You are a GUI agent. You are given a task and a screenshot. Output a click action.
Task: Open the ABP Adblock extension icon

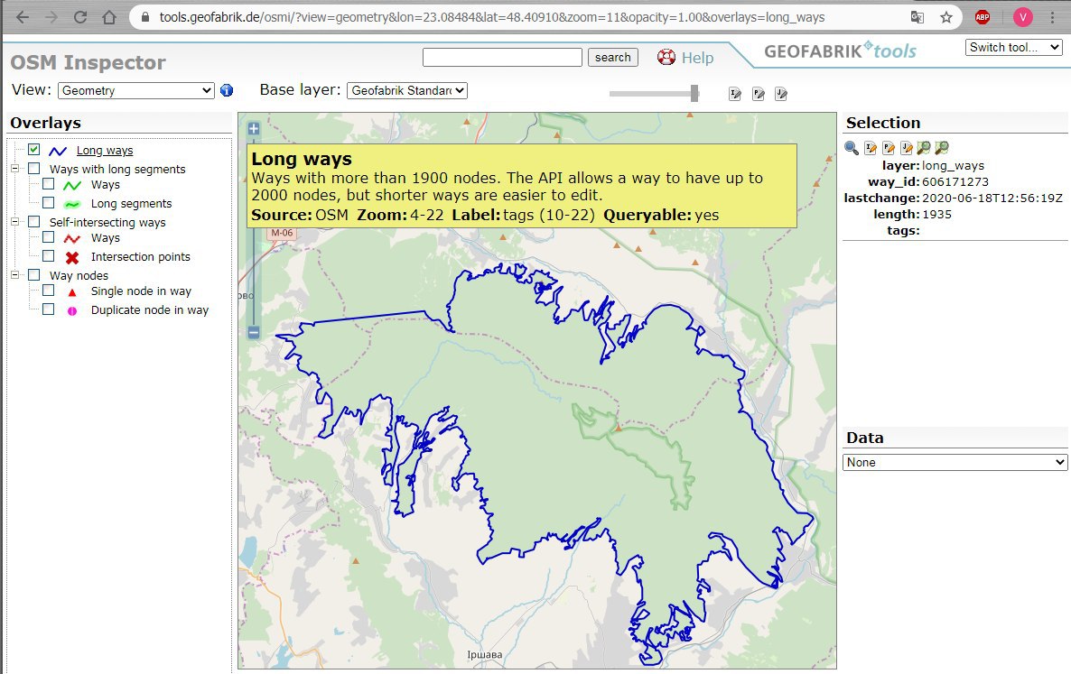point(983,18)
